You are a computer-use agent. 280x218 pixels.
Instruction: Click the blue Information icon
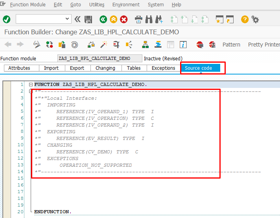click(x=183, y=45)
